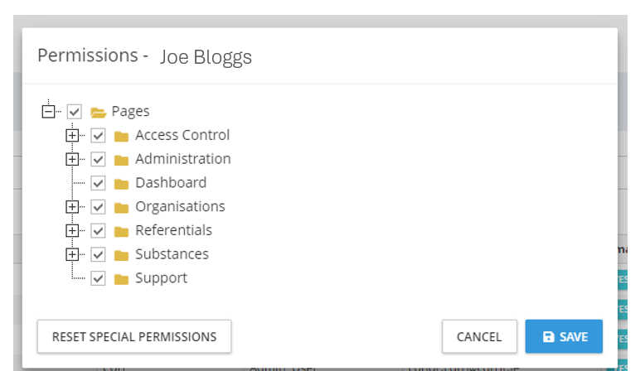The height and width of the screenshot is (371, 640).
Task: Select the Referentials tree item label
Action: coord(173,230)
